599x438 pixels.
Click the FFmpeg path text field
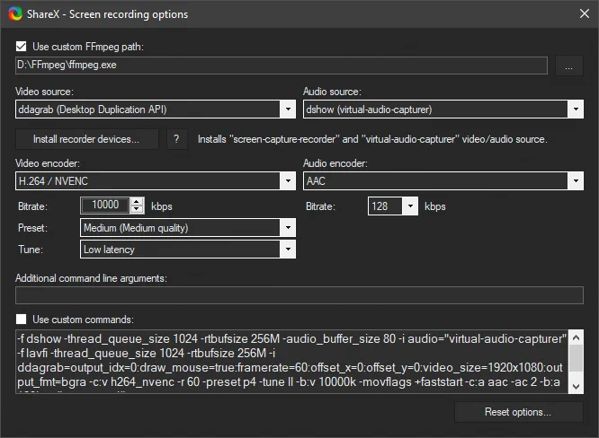282,66
